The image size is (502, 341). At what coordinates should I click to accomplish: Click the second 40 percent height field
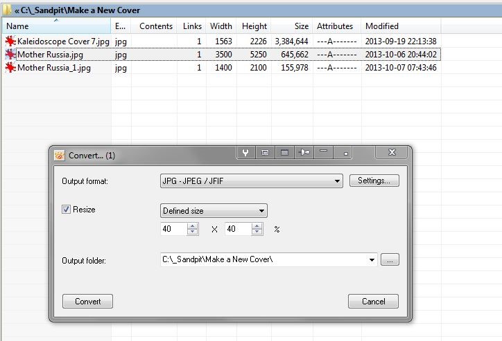[x=238, y=229]
